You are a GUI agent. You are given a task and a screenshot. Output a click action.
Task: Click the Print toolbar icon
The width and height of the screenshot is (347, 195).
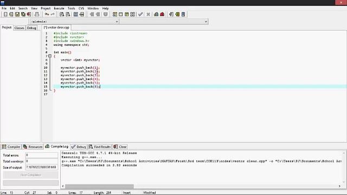[x=37, y=15]
